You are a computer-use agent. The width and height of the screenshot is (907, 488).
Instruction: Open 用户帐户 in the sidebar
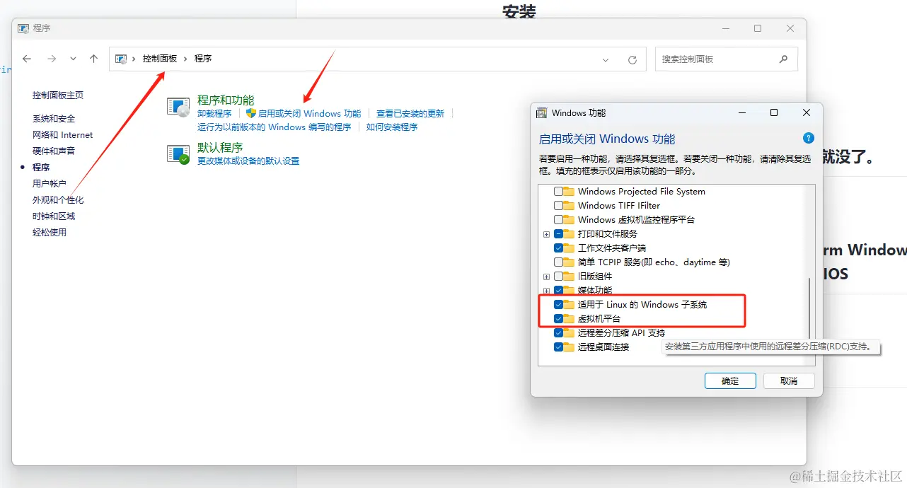[x=50, y=184]
